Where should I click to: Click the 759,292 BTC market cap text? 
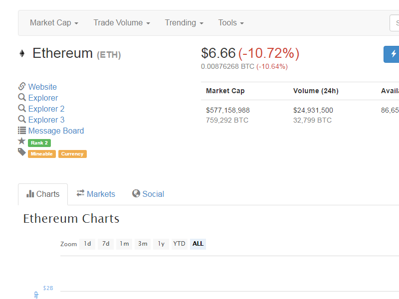[227, 120]
